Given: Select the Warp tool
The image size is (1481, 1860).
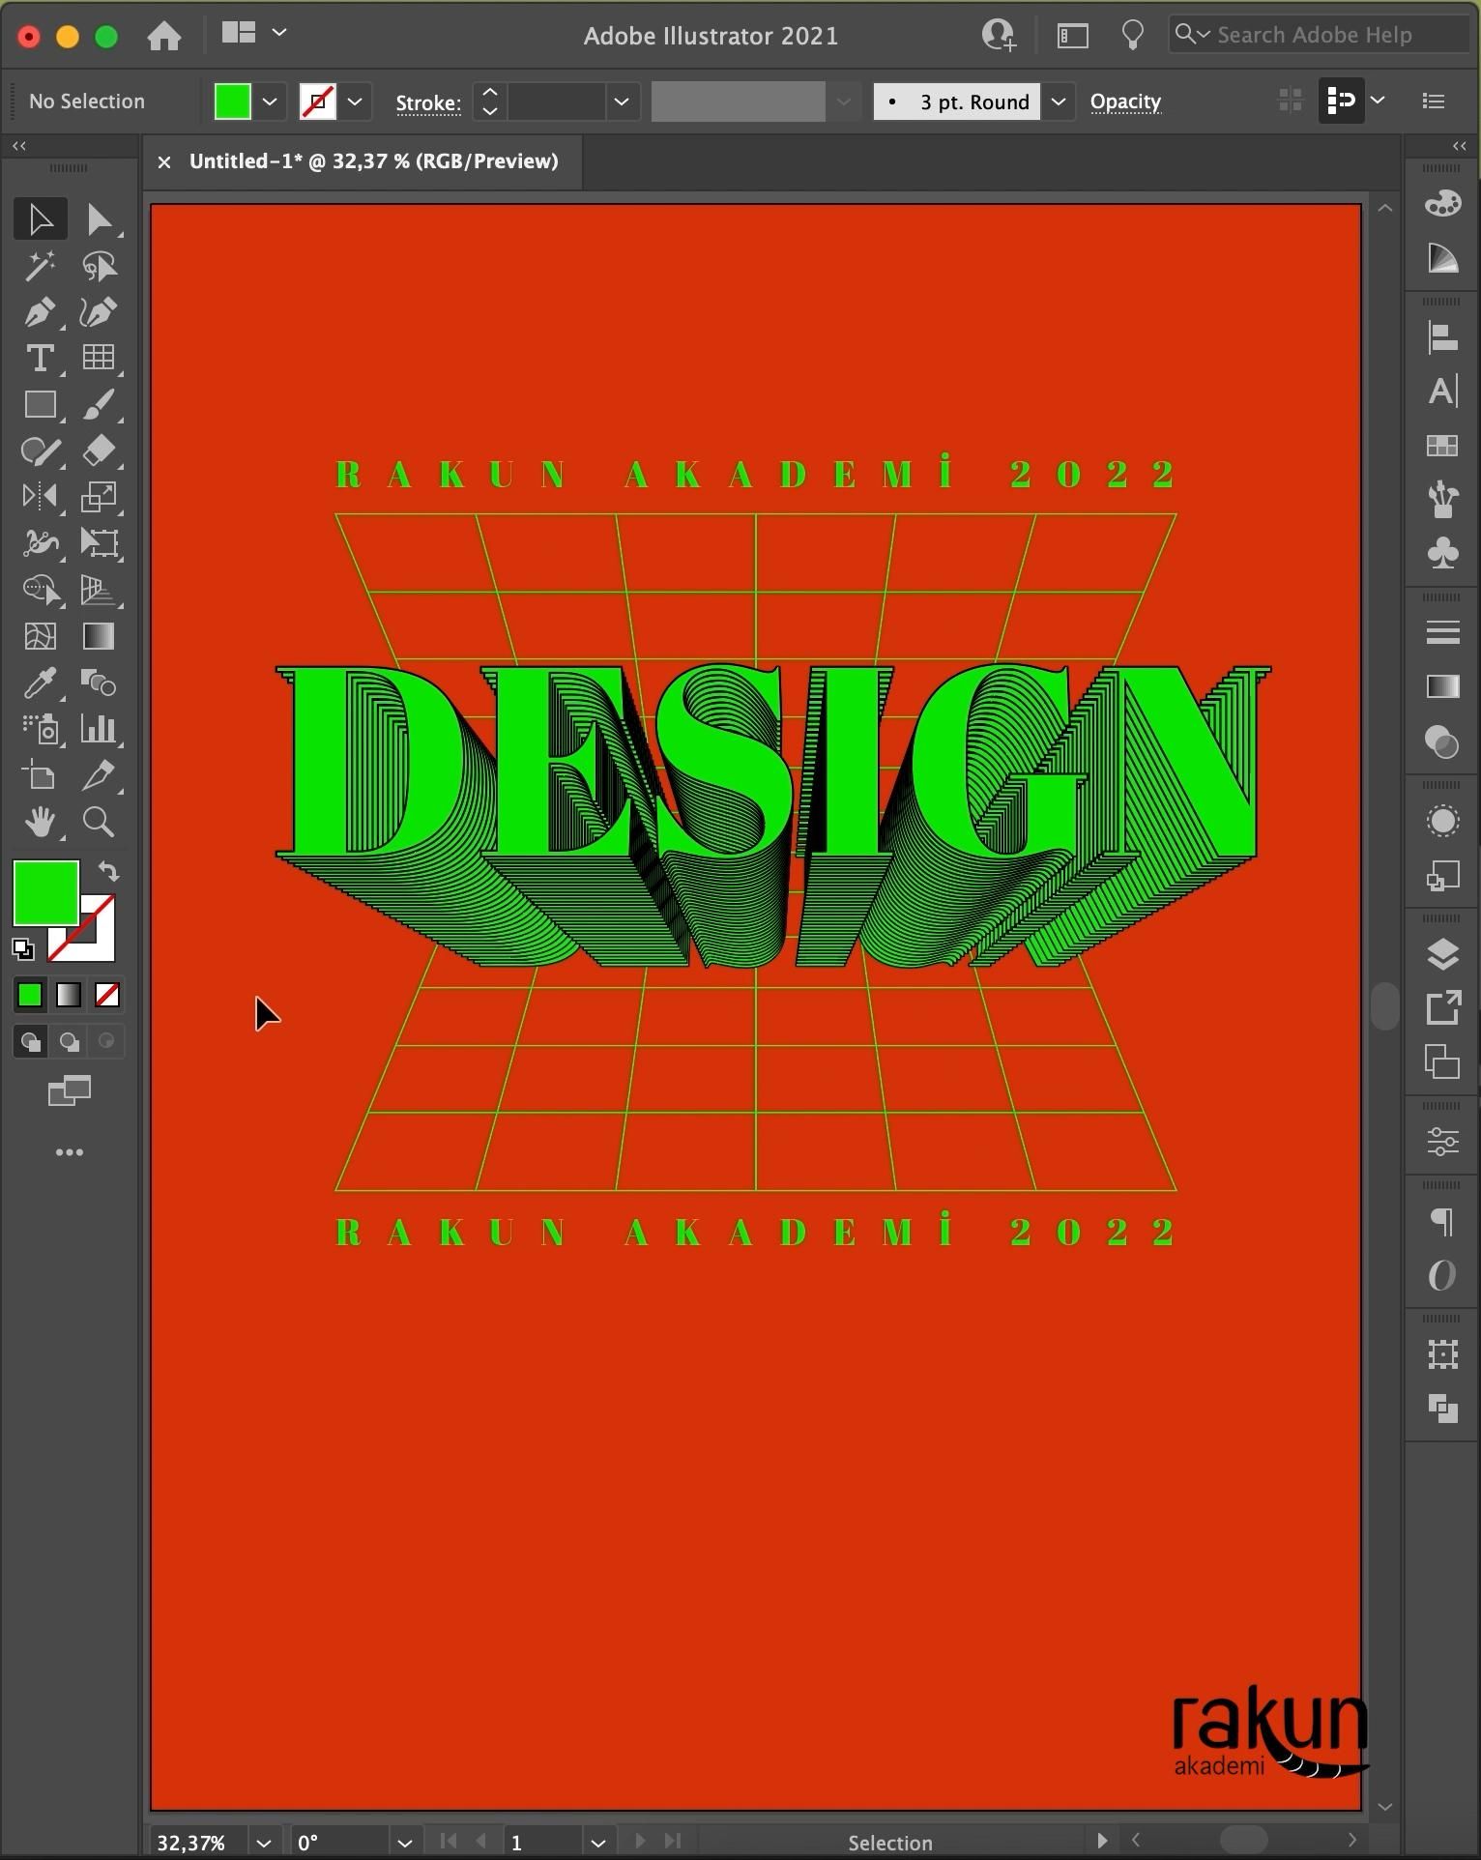Looking at the screenshot, I should (40, 543).
